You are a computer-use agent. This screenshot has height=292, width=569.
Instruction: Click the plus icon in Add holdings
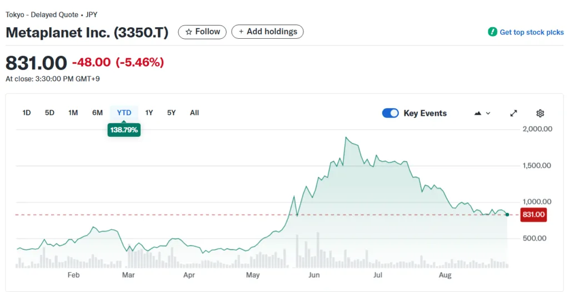point(241,32)
